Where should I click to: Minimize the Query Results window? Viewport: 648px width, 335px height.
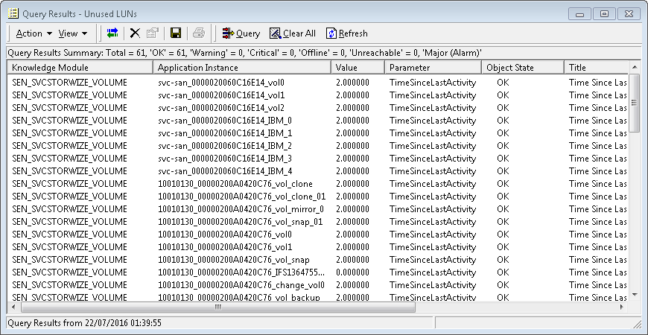pyautogui.click(x=579, y=14)
